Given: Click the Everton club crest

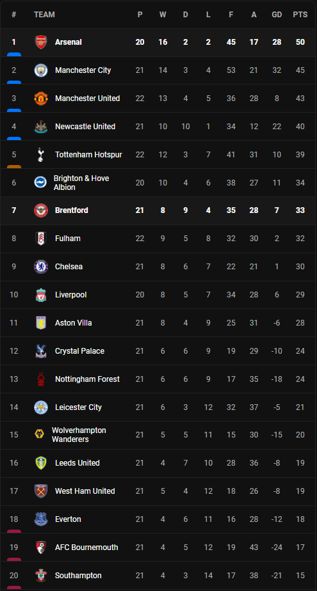Looking at the screenshot, I should (x=41, y=519).
